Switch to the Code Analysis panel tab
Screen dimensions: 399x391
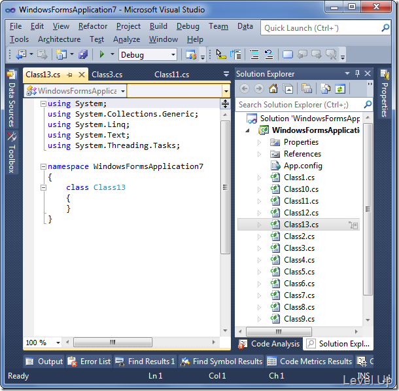point(269,344)
